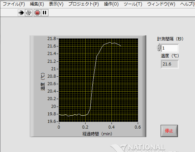Open the ウィンドウ(W) menu
The height and width of the screenshot is (152, 195).
[161, 4]
